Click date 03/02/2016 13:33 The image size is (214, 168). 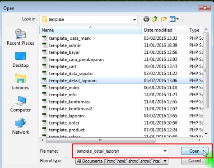pos(160,38)
